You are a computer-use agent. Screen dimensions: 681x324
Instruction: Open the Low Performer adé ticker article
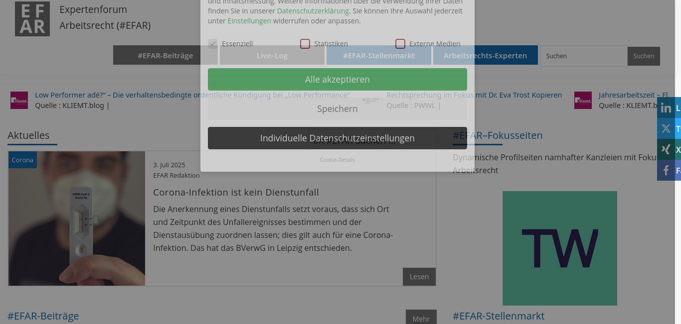192,95
